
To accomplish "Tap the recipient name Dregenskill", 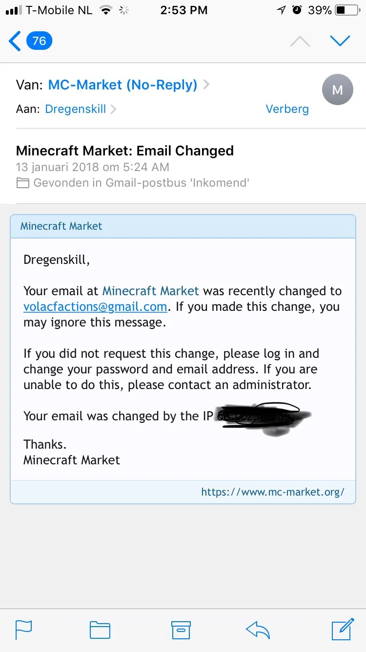I will (x=75, y=109).
